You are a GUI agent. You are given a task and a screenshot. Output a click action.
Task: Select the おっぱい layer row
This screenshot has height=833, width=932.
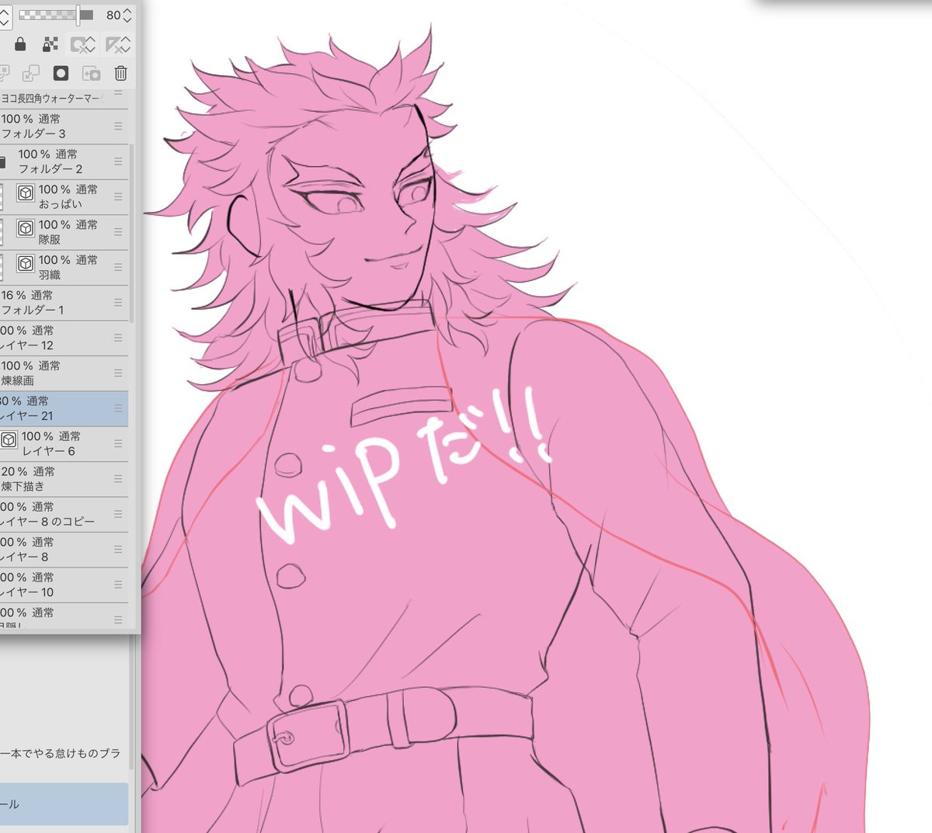pyautogui.click(x=64, y=197)
